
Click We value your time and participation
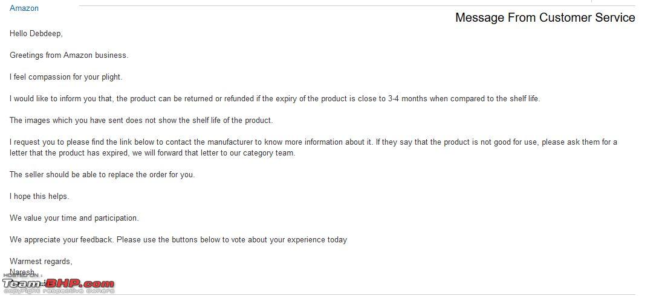coord(74,218)
